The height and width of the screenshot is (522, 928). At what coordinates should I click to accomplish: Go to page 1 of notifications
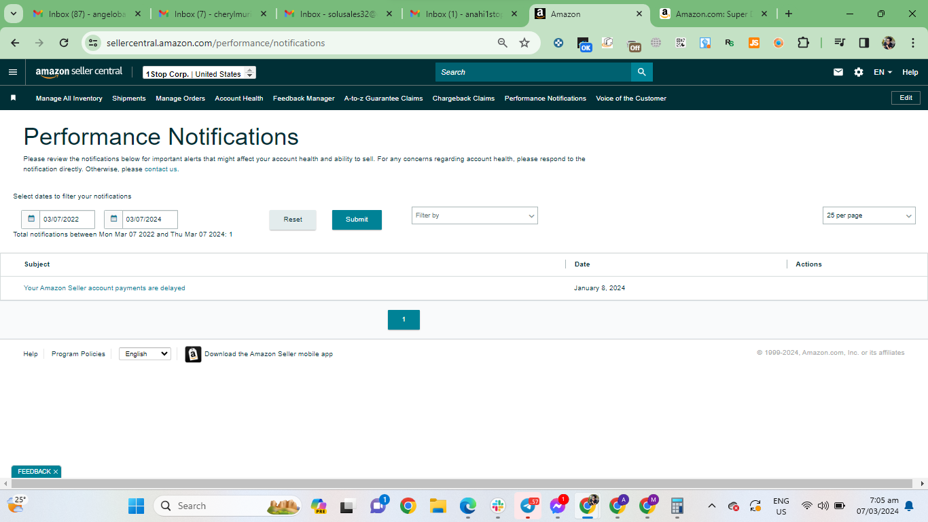point(404,319)
